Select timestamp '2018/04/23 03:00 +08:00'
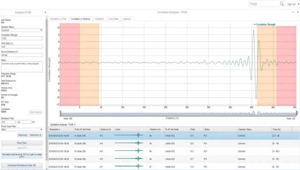 coord(59,167)
